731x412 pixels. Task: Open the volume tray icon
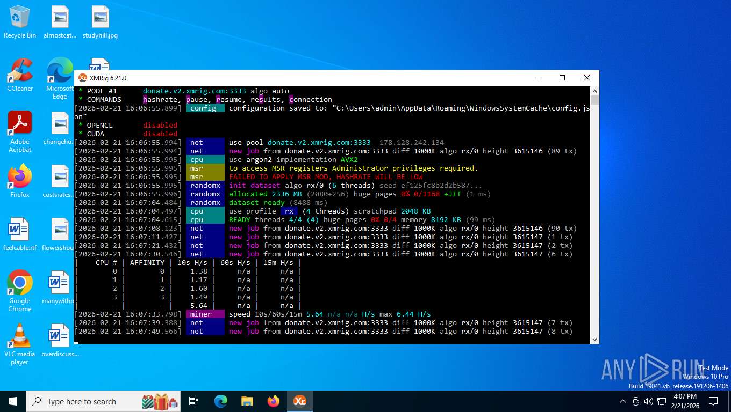tap(648, 401)
